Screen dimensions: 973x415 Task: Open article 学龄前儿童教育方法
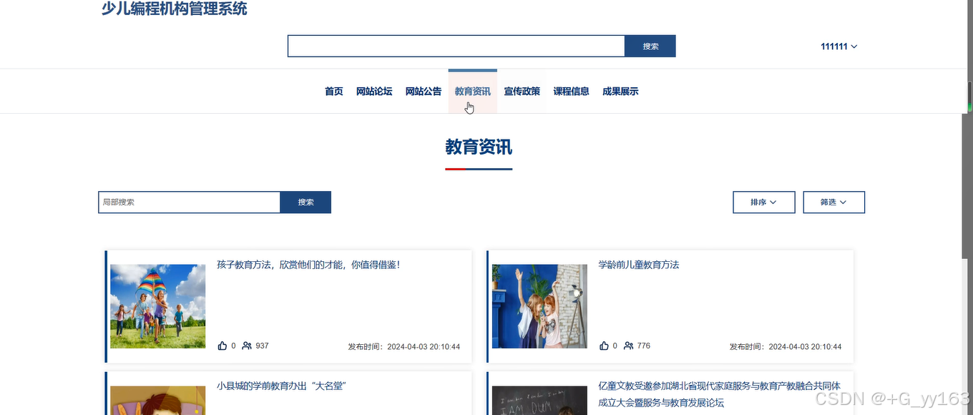click(x=638, y=265)
